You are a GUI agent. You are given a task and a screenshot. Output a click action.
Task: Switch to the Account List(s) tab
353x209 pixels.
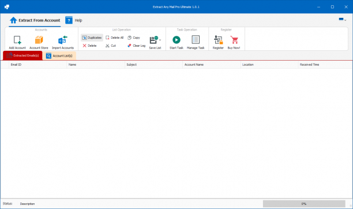click(x=59, y=55)
